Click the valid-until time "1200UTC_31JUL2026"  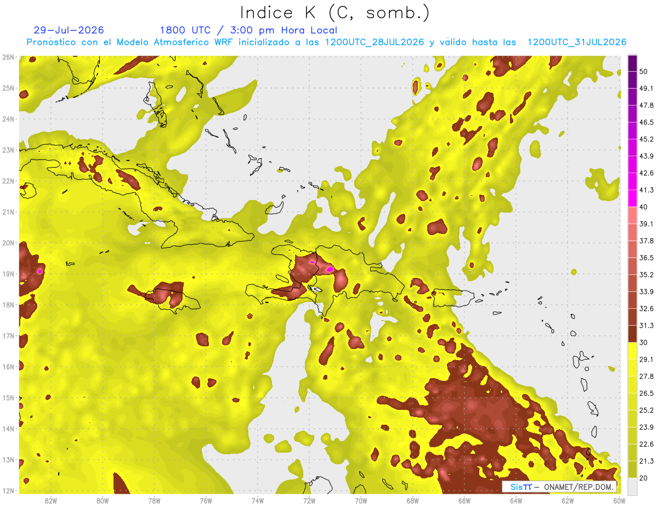pyautogui.click(x=577, y=42)
